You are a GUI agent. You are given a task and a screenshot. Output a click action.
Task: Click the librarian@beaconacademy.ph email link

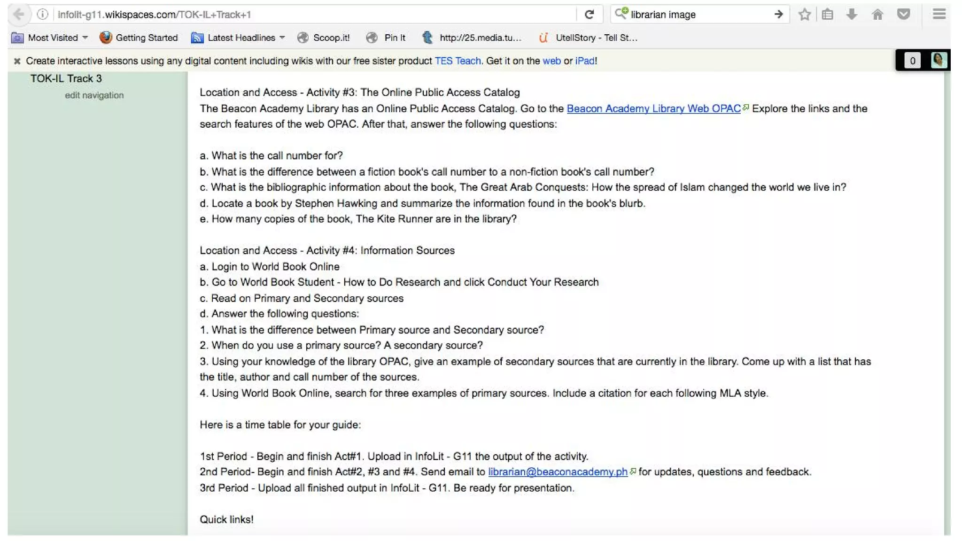[558, 472]
